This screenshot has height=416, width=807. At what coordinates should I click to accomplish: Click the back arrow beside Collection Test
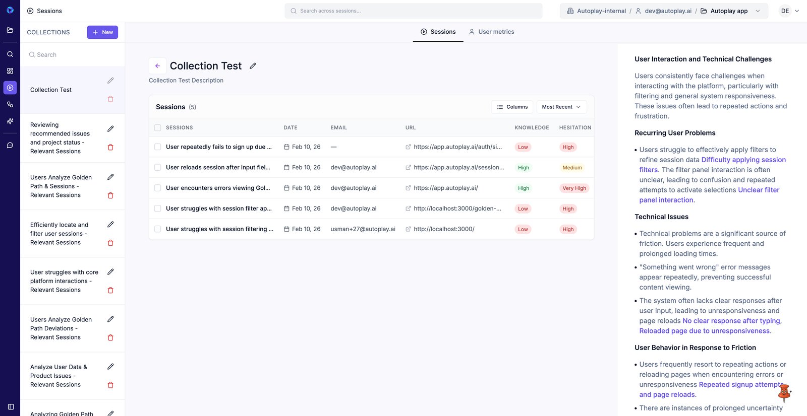[x=157, y=66]
